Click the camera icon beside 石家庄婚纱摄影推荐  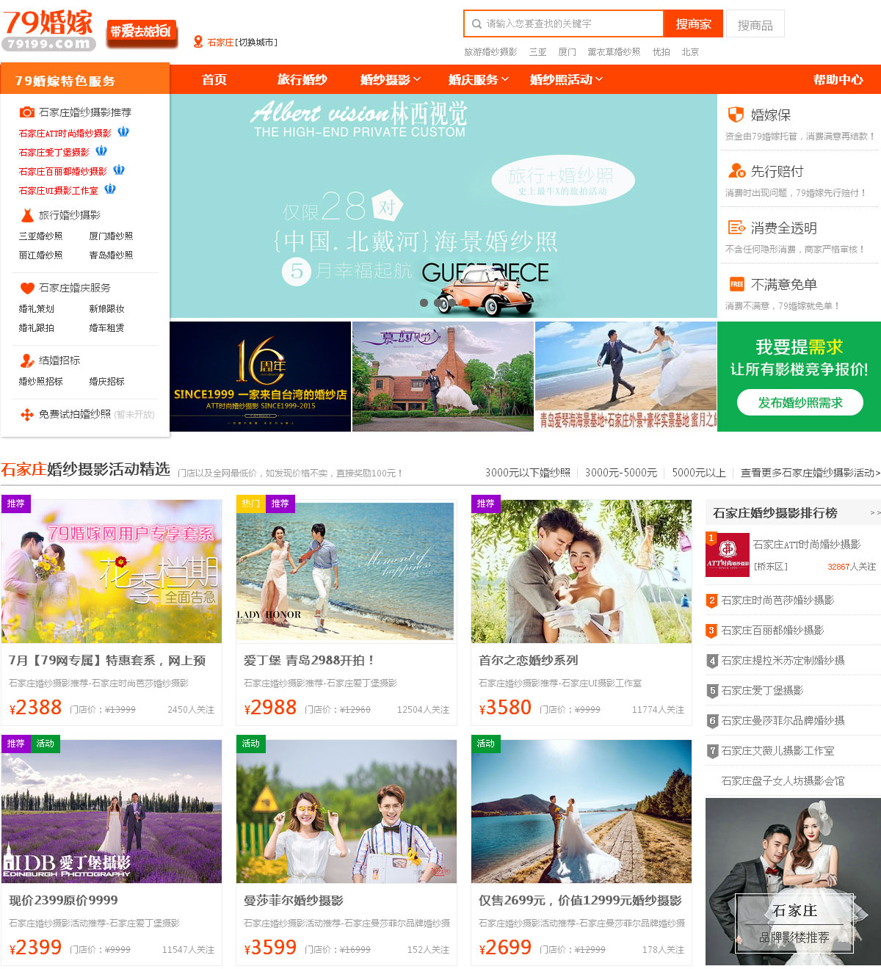(x=27, y=112)
